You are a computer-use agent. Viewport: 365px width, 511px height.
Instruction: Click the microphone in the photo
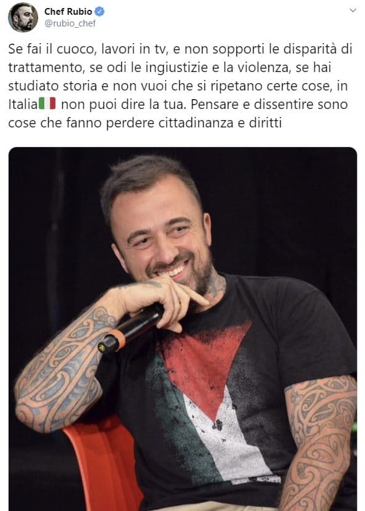tap(131, 329)
